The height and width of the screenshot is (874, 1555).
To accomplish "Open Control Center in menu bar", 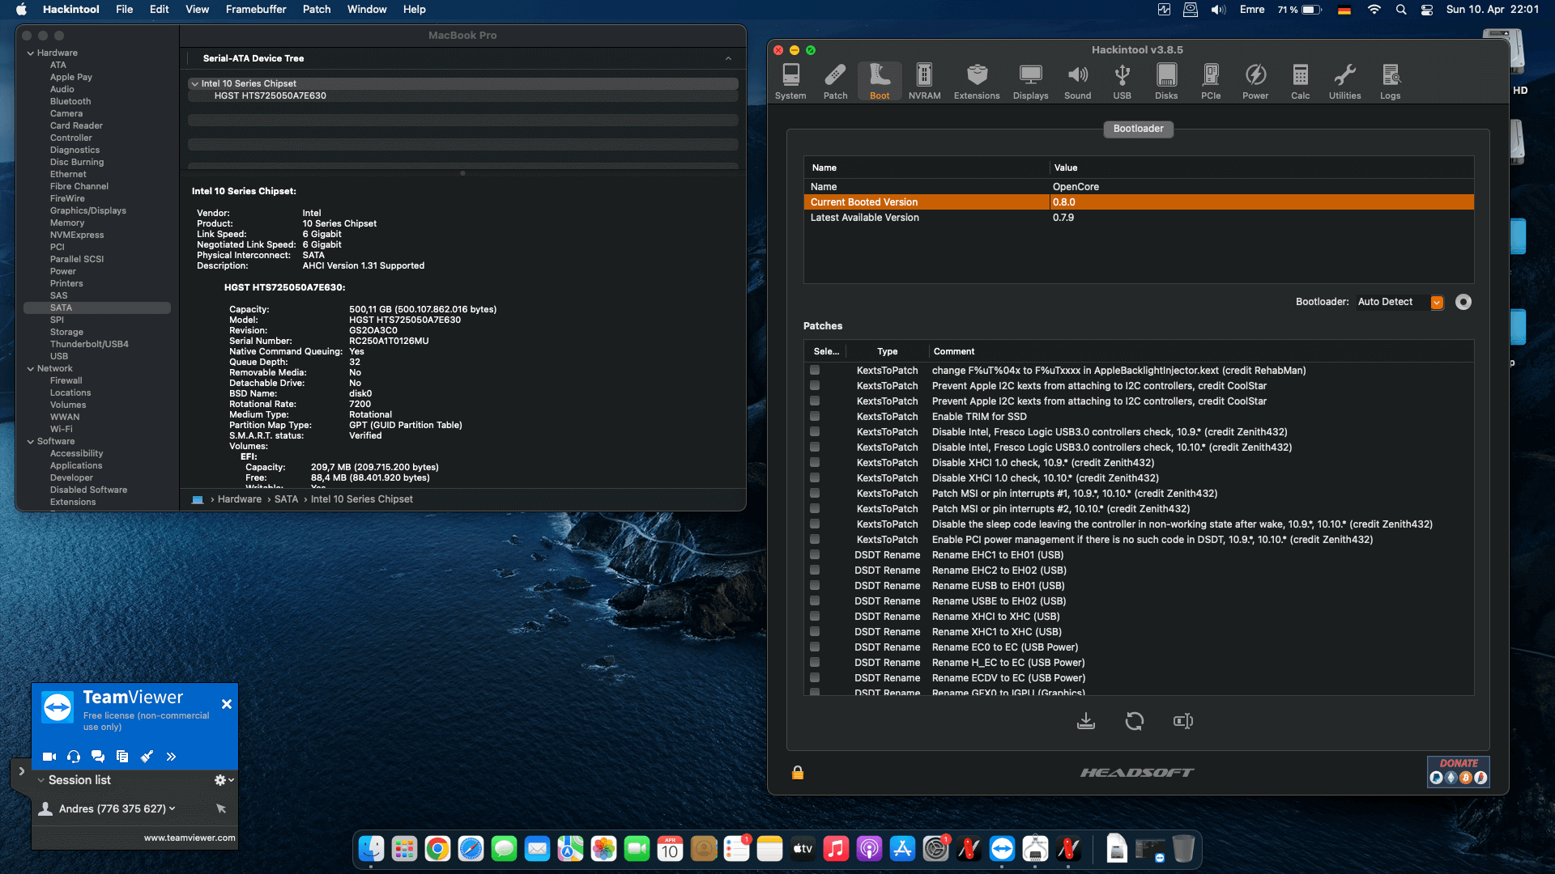I will click(1427, 9).
